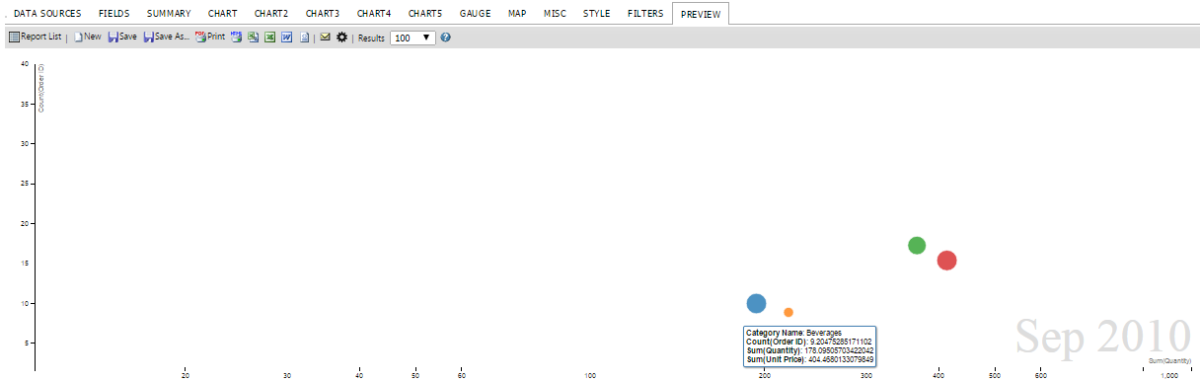Image resolution: width=1200 pixels, height=382 pixels.
Task: Click the Save icon (floppy disk)
Action: coord(112,37)
